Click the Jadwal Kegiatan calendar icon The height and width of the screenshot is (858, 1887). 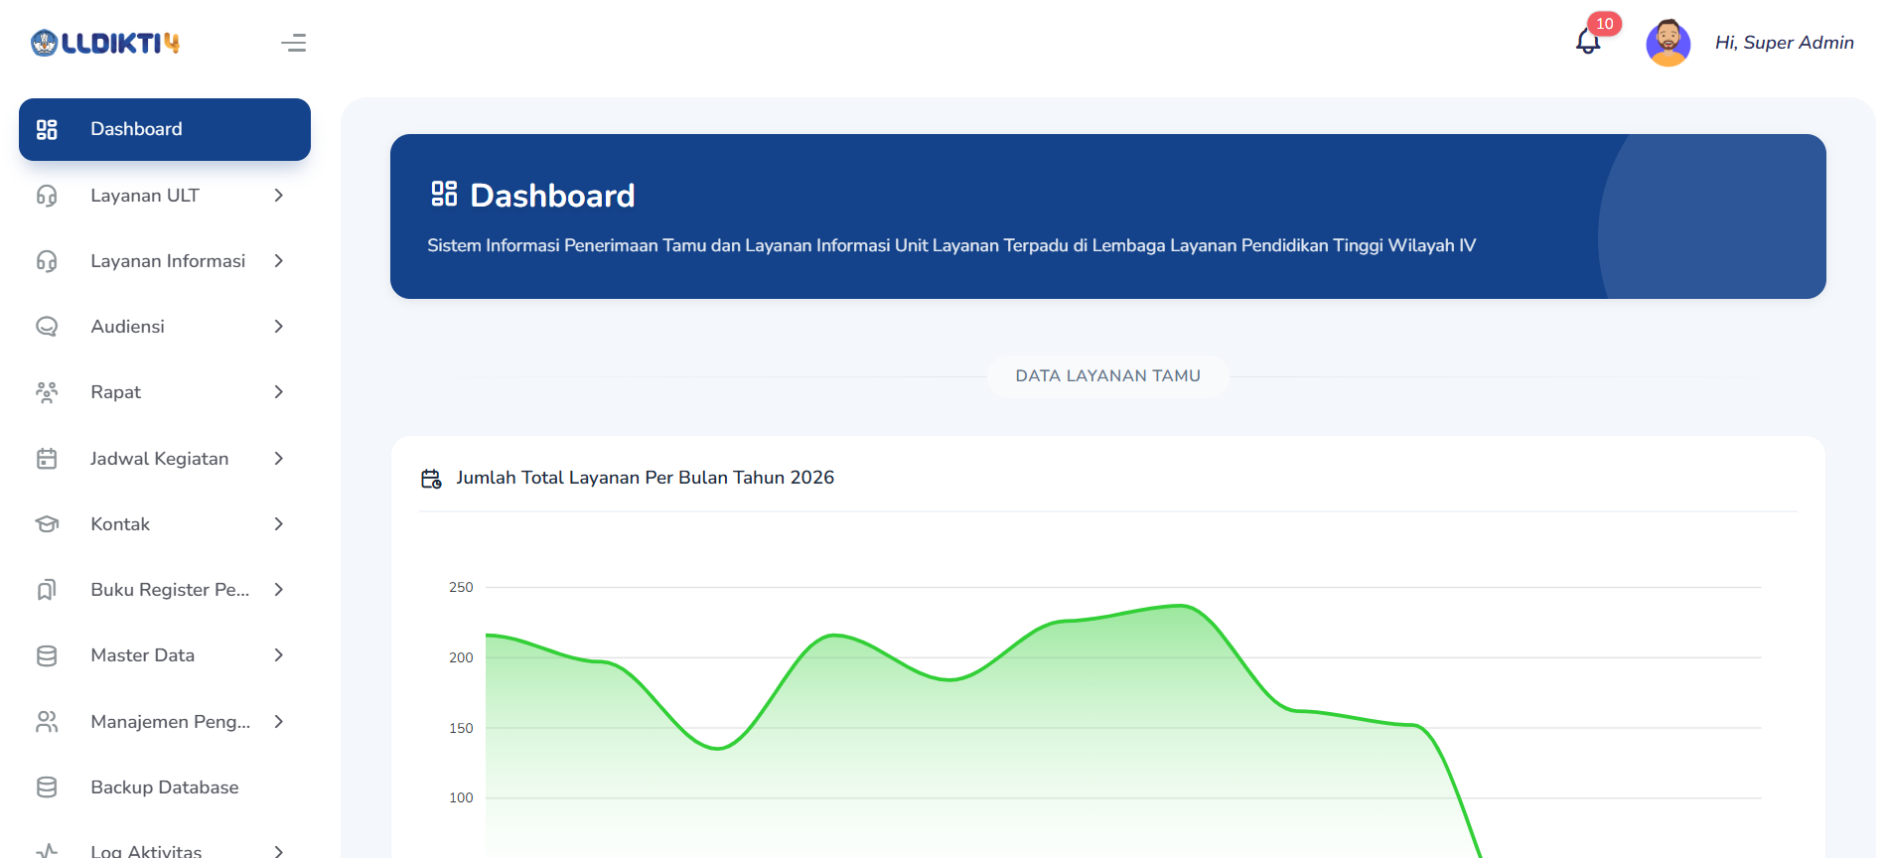47,459
